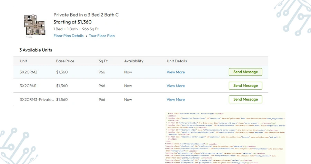Open the Floor Plan Details link
311x164 pixels.
(x=68, y=36)
